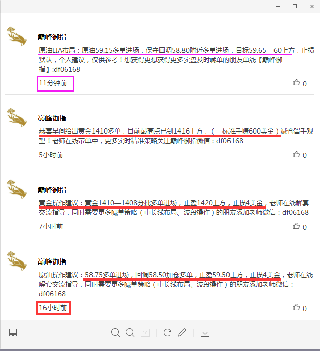Maximize the image viewer window

pyautogui.click(x=295, y=6)
